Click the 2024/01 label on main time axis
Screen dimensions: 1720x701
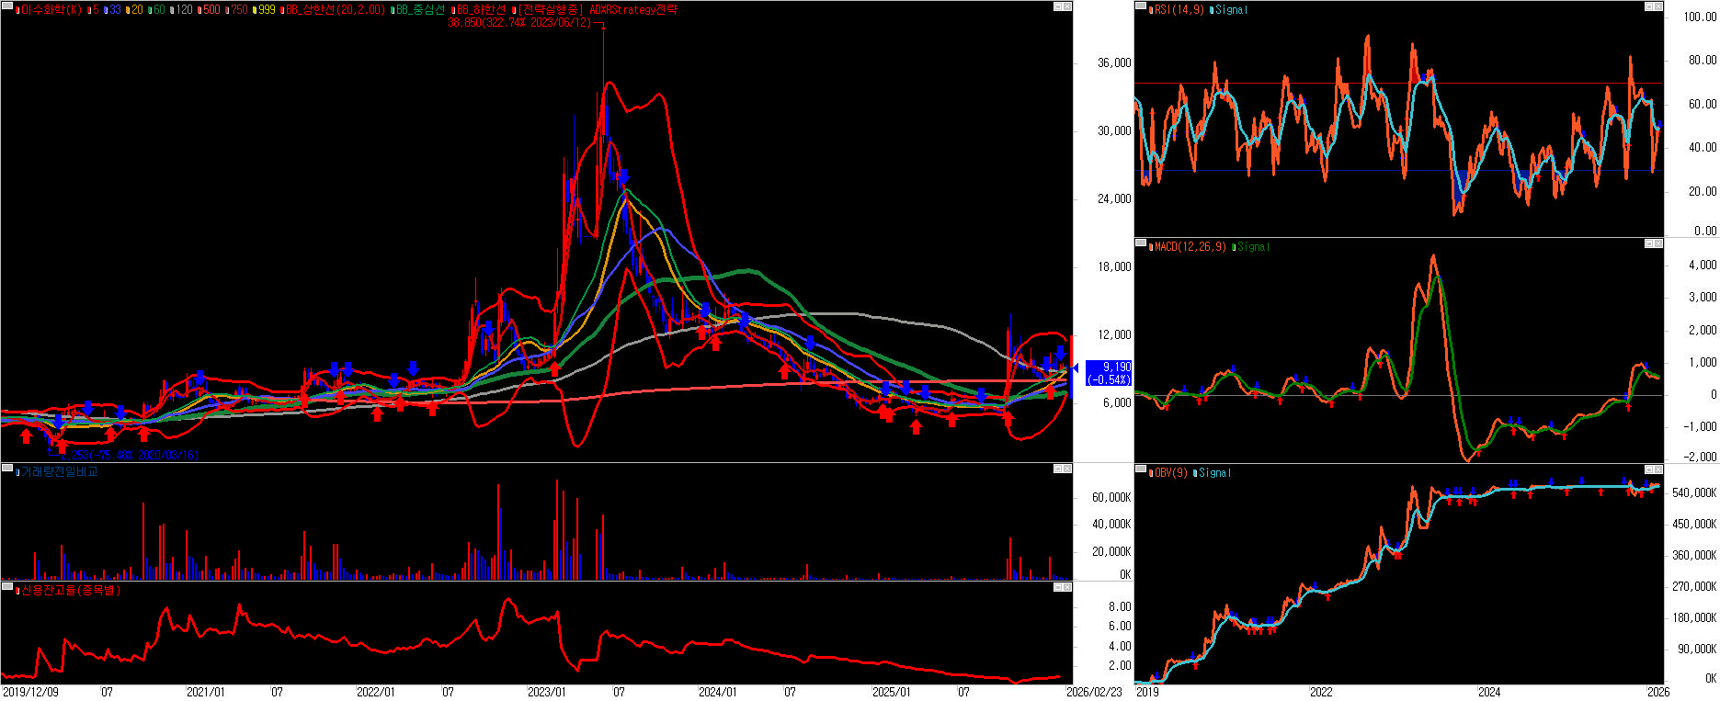(x=718, y=692)
